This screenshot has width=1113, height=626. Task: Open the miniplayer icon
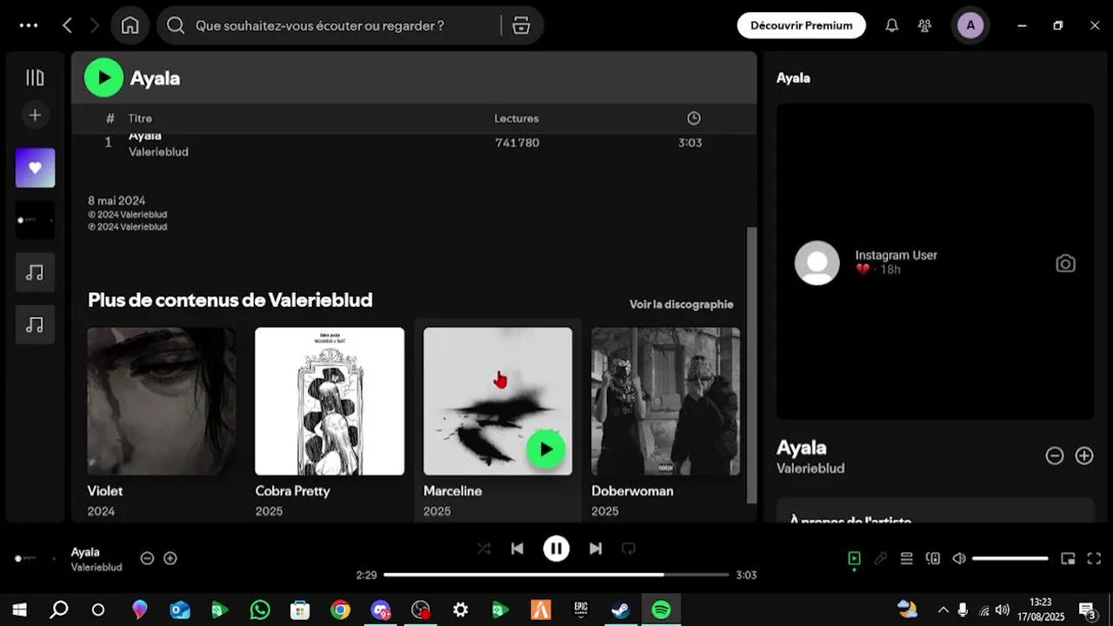pyautogui.click(x=1068, y=558)
